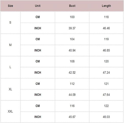Click the Length column header

(x=106, y=6)
